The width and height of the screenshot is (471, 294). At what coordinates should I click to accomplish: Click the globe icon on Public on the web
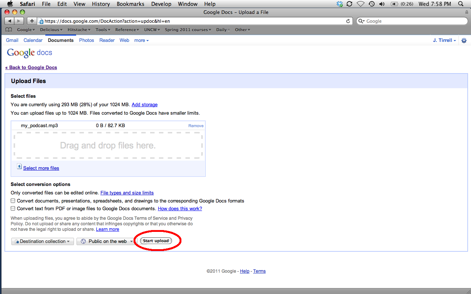83,241
